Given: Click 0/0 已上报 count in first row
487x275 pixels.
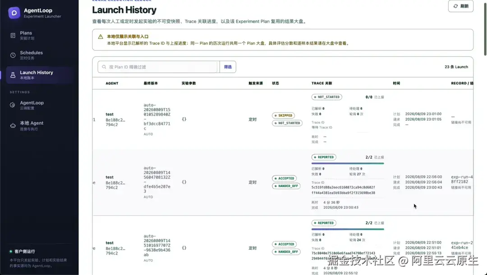Looking at the screenshot, I should click(x=375, y=97).
